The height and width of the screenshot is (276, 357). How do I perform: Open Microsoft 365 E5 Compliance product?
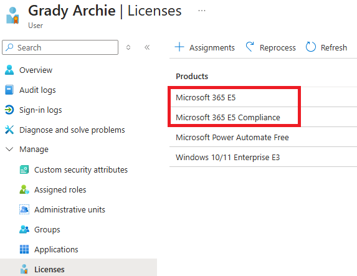coord(228,118)
